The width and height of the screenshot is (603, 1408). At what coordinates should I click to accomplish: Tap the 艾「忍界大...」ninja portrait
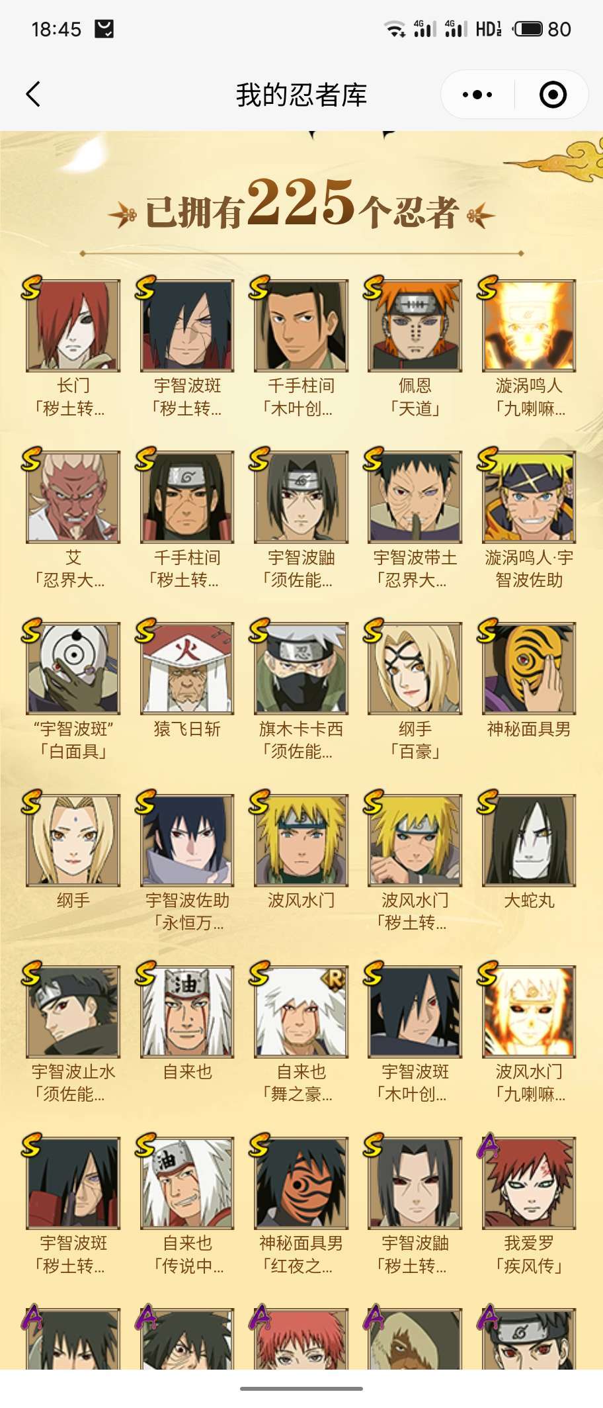click(x=73, y=497)
